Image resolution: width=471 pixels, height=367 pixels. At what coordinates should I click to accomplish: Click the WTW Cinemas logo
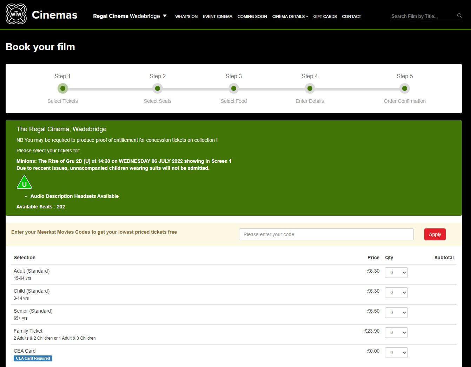pyautogui.click(x=41, y=14)
